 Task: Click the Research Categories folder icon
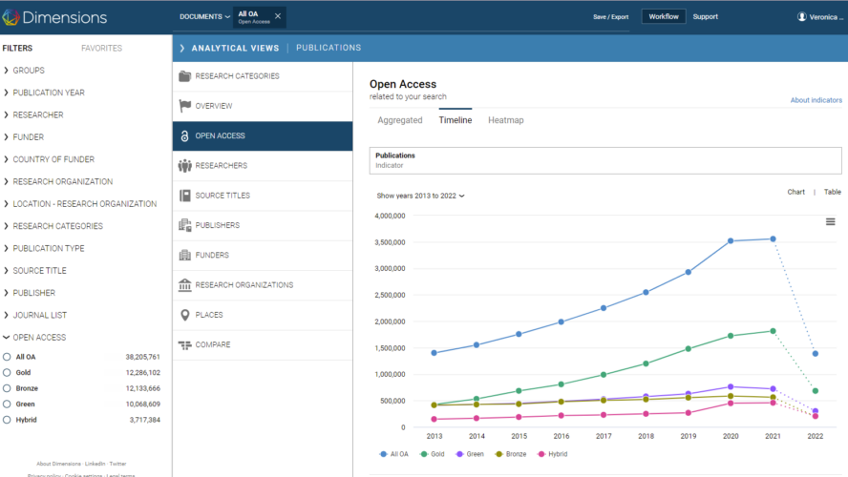click(184, 76)
